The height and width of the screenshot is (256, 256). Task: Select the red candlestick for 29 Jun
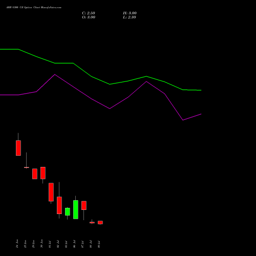tap(35, 174)
